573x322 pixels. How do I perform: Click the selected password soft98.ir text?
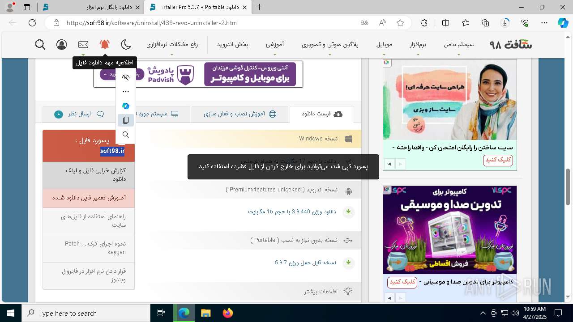112,151
